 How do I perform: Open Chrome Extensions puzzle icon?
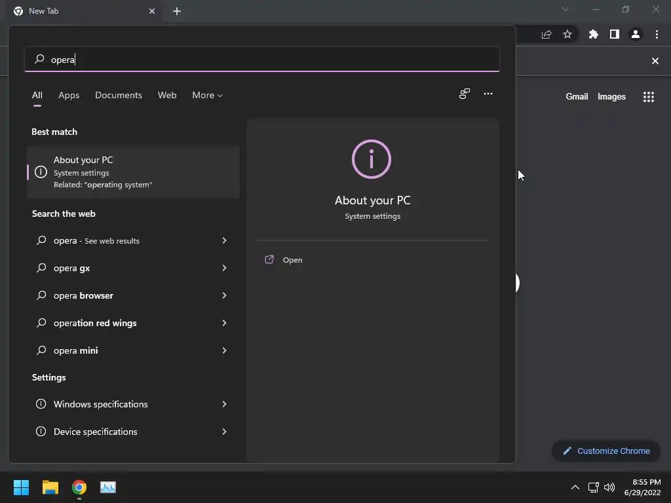593,34
